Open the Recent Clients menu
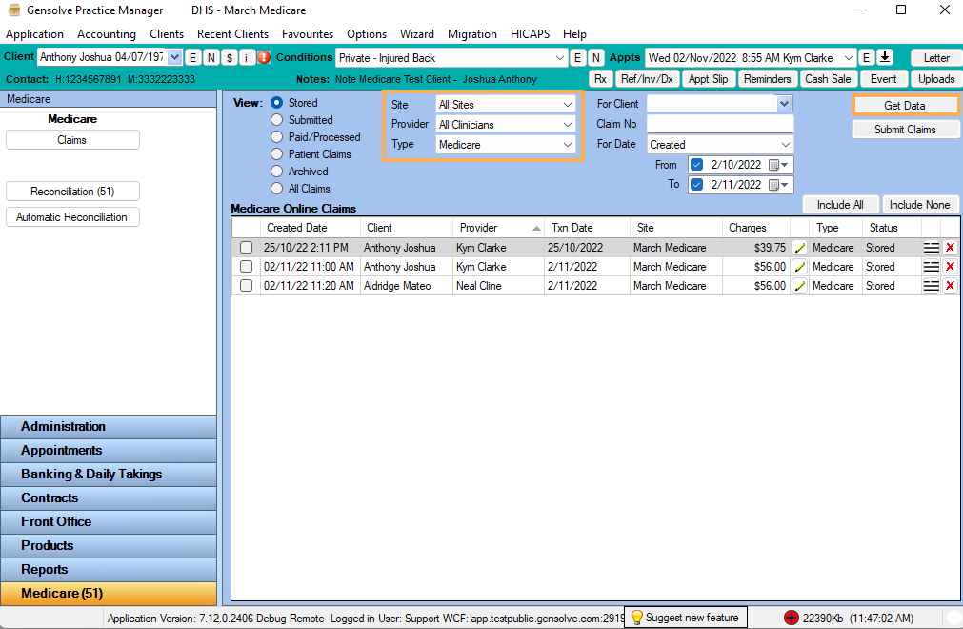The image size is (963, 629). 232,34
